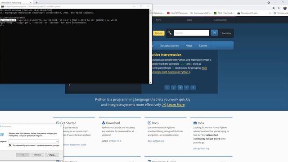Click the Download section heading
This screenshot has height=162, width=288.
coord(113,123)
